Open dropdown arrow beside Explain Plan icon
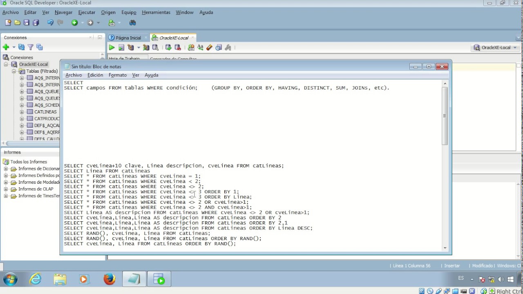The image size is (523, 294). pyautogui.click(x=139, y=47)
